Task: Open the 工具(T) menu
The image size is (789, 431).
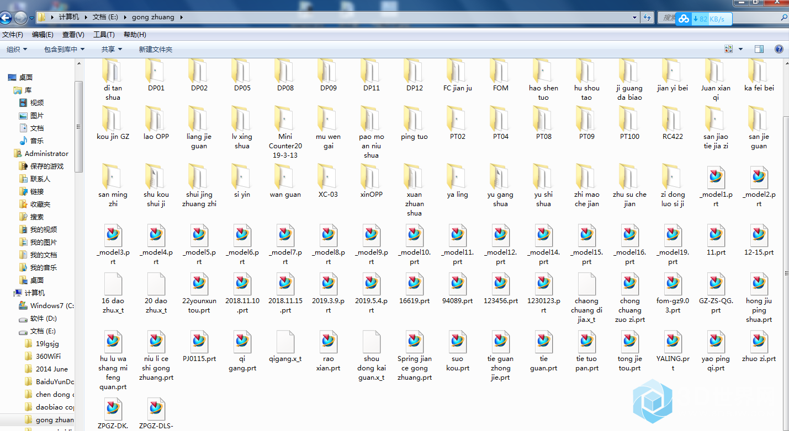Action: [x=104, y=35]
